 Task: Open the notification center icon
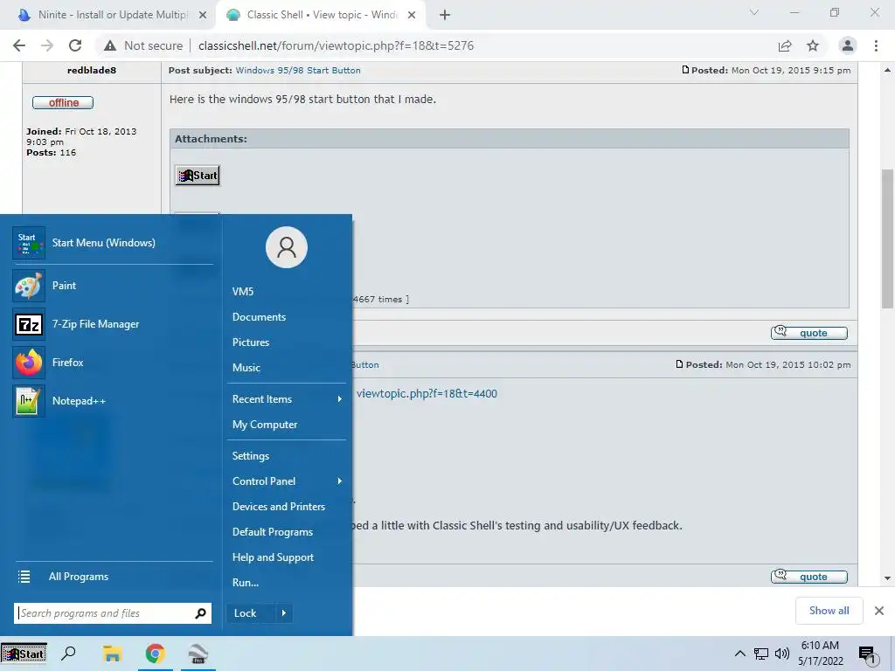pyautogui.click(x=868, y=654)
